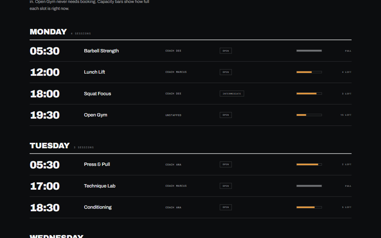Click the OPEN badge on Lunch Lift

[226, 72]
